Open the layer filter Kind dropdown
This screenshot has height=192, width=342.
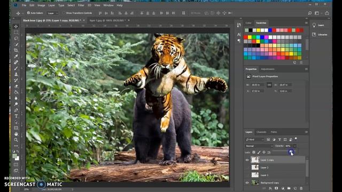pos(255,140)
